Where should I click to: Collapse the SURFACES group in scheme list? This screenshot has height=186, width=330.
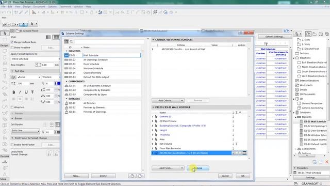pyautogui.click(x=67, y=99)
